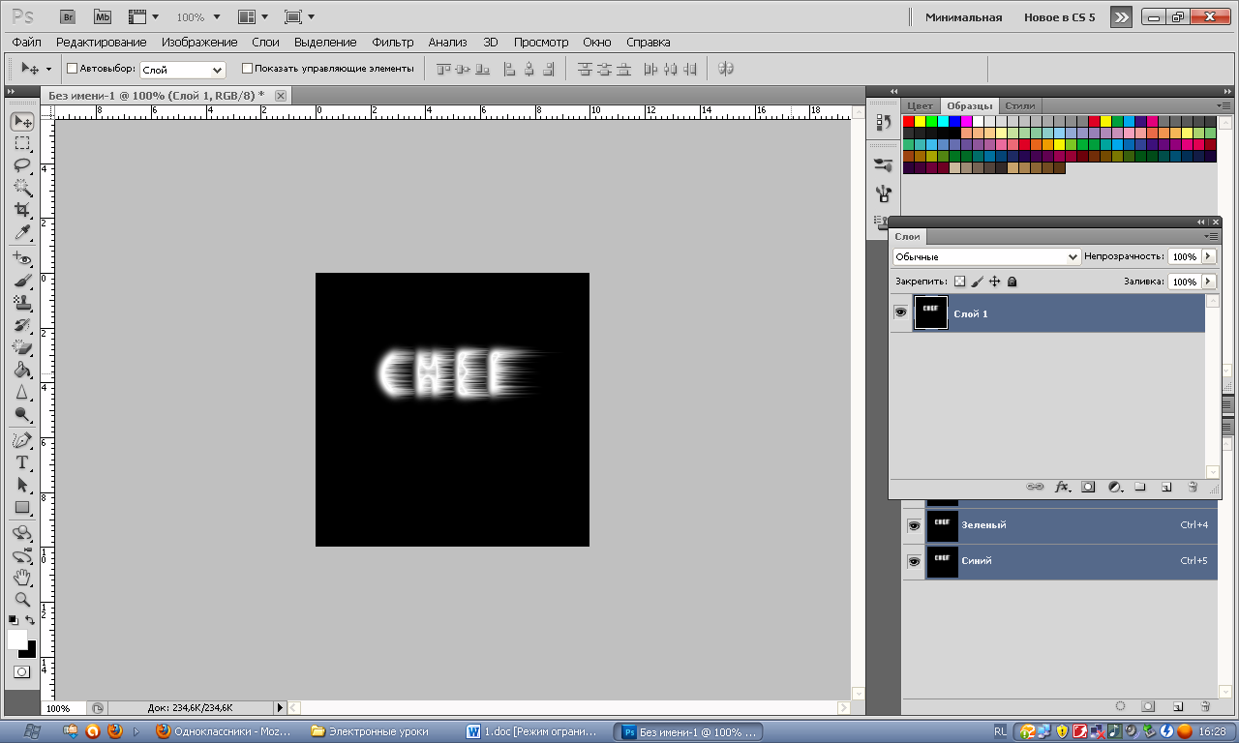Select the Clone Stamp tool

pyautogui.click(x=22, y=304)
